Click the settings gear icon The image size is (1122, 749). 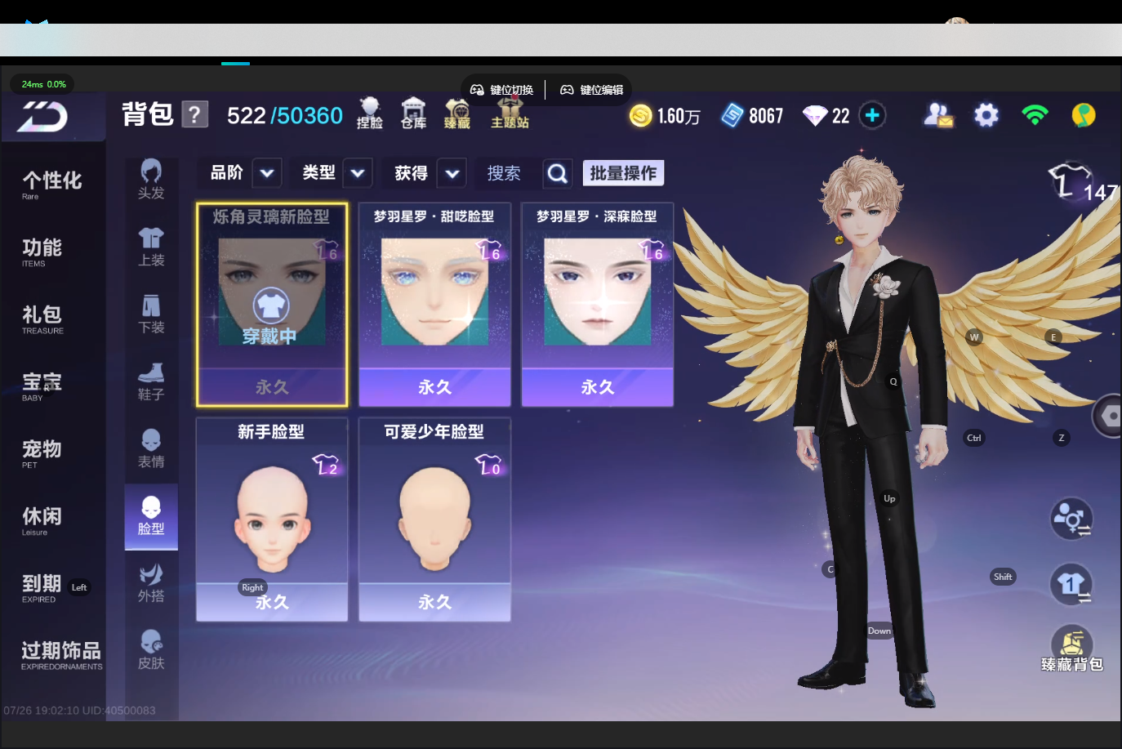click(986, 115)
